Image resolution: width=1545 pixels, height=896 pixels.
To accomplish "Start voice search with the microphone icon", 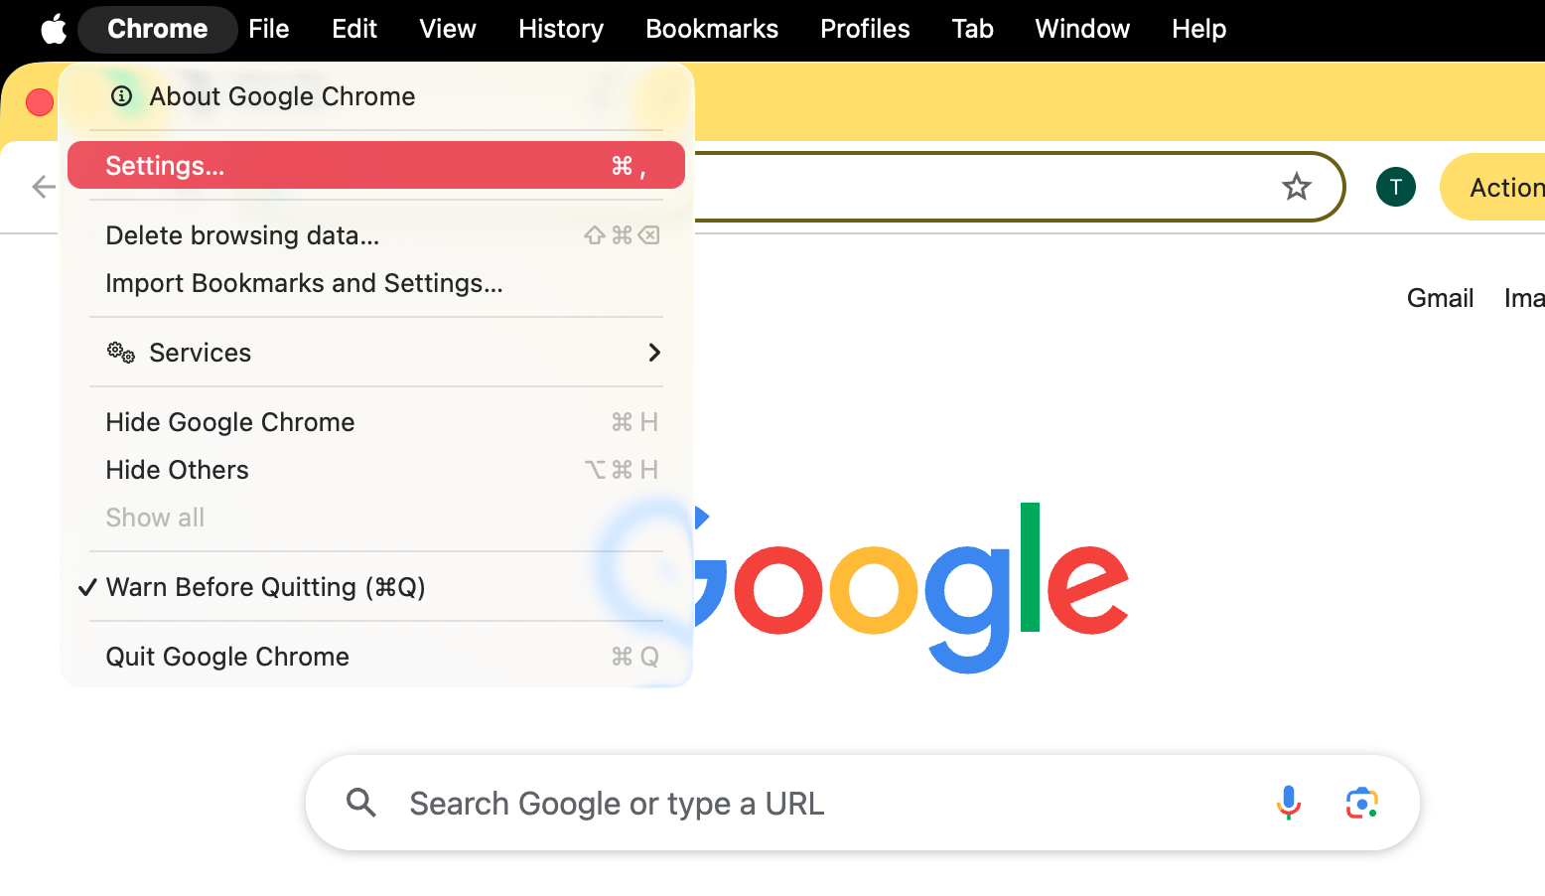I will click(1288, 802).
